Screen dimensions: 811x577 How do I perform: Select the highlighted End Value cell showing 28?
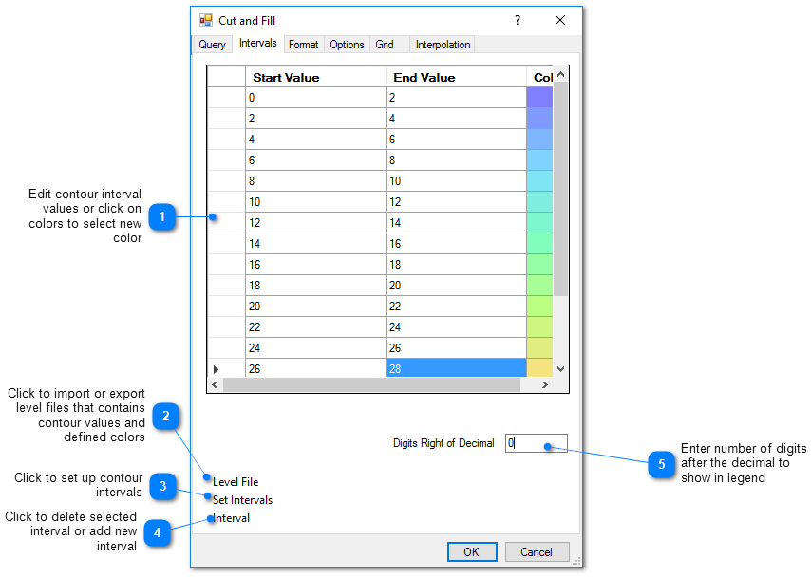[456, 368]
